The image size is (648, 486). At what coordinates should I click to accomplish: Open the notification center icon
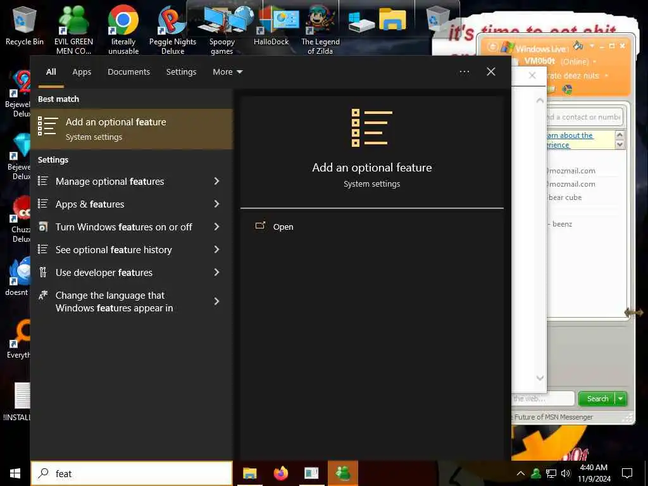point(627,473)
